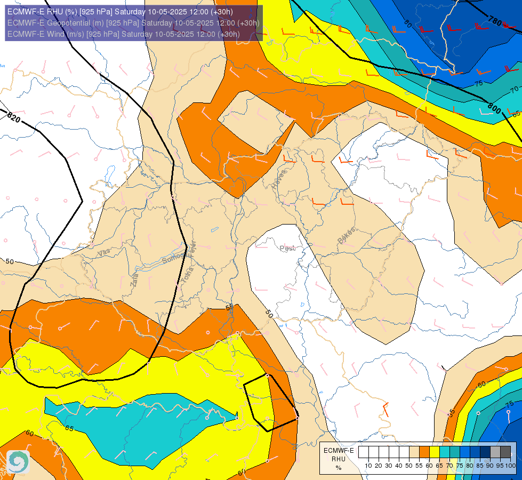
Task: Click the Békés county label on the map
Action: 346,235
